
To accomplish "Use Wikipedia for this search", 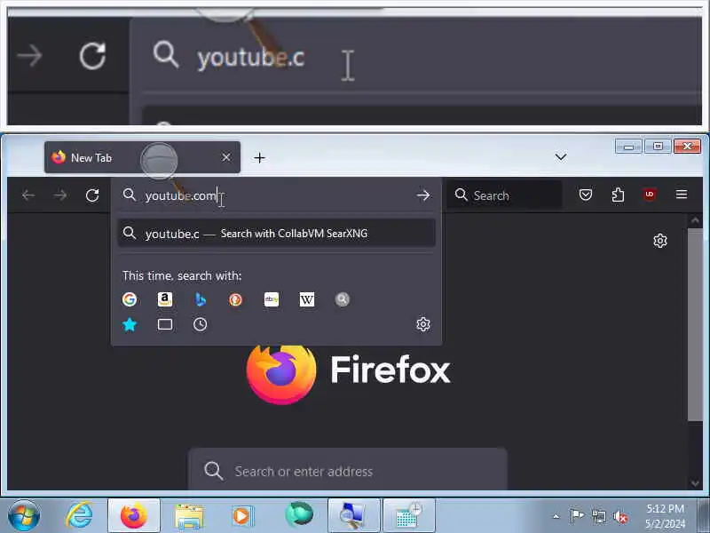I will [x=306, y=299].
